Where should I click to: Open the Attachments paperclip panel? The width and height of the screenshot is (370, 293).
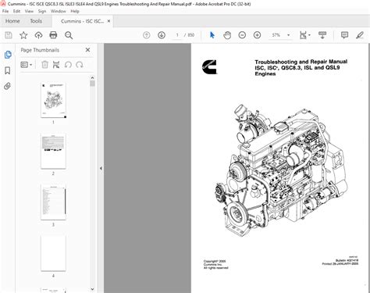pyautogui.click(x=8, y=86)
